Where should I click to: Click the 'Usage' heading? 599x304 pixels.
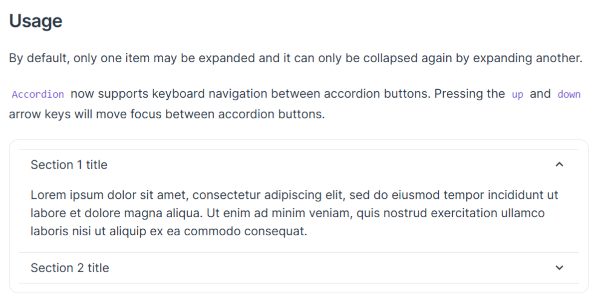click(35, 21)
